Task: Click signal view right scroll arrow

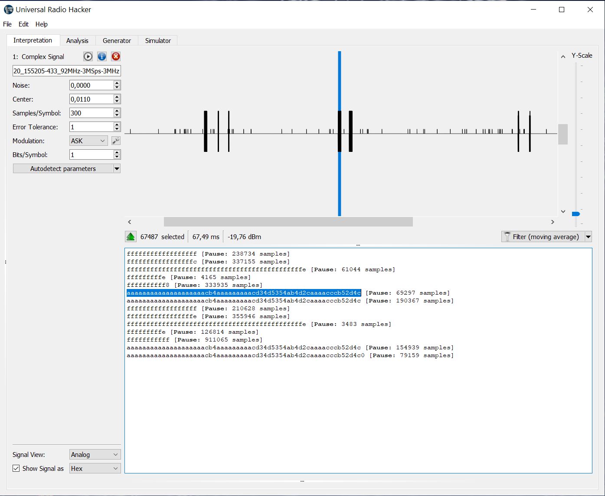Action: pyautogui.click(x=553, y=222)
